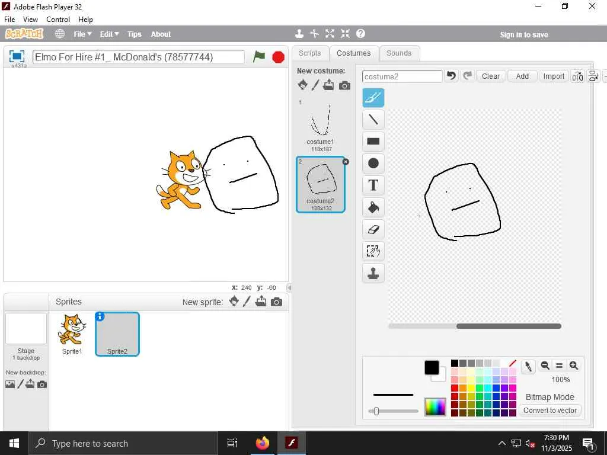Select costume1 thumbnail
Image resolution: width=607 pixels, height=455 pixels.
click(321, 126)
